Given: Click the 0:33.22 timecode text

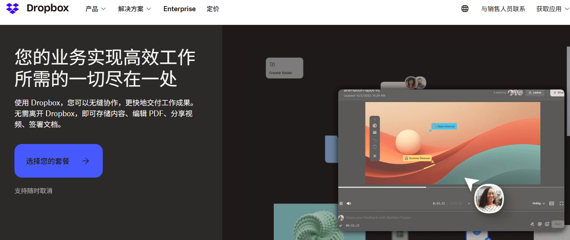Looking at the screenshot, I should [439, 204].
